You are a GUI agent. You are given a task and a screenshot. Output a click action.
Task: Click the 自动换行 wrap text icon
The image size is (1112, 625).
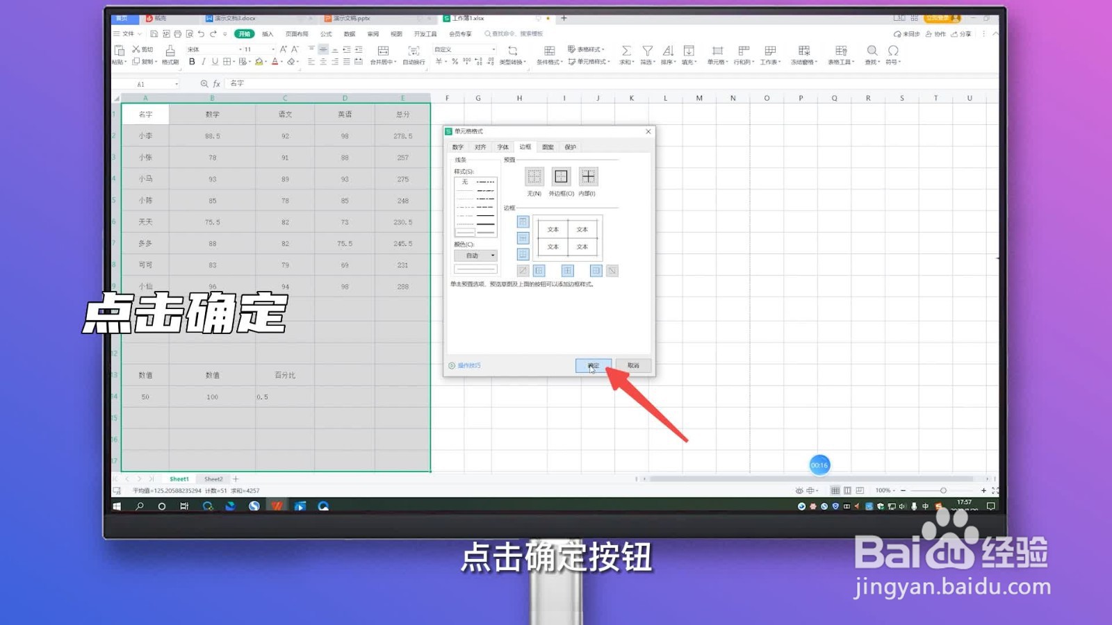(x=414, y=55)
